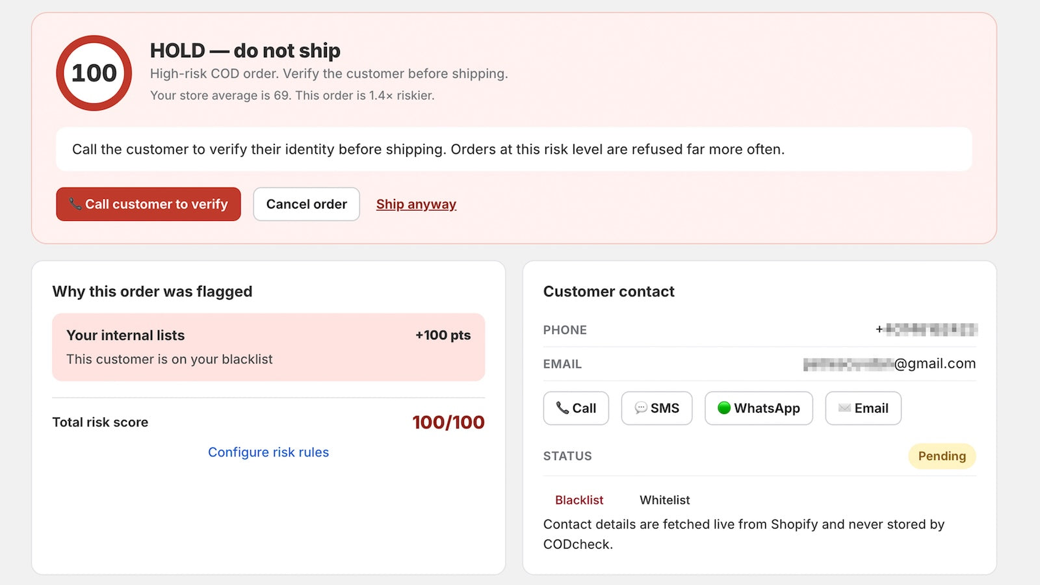
Task: Choose Ship anyway link
Action: click(x=416, y=204)
